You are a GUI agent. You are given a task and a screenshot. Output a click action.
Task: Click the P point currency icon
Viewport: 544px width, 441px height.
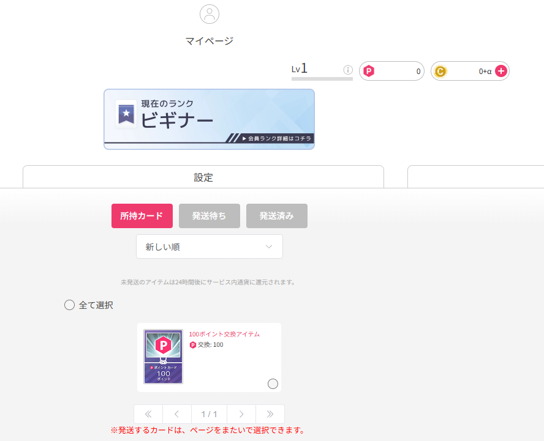coord(368,71)
